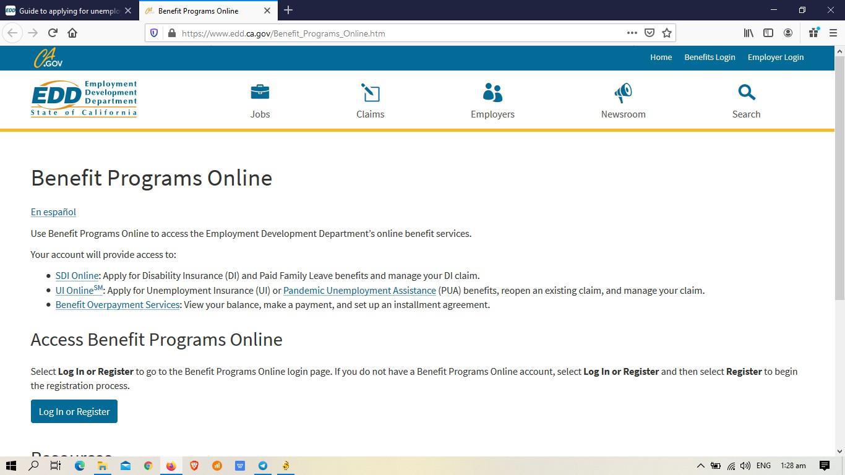Image resolution: width=845 pixels, height=475 pixels.
Task: Open the Firefox hamburger application menu
Action: pyautogui.click(x=833, y=33)
